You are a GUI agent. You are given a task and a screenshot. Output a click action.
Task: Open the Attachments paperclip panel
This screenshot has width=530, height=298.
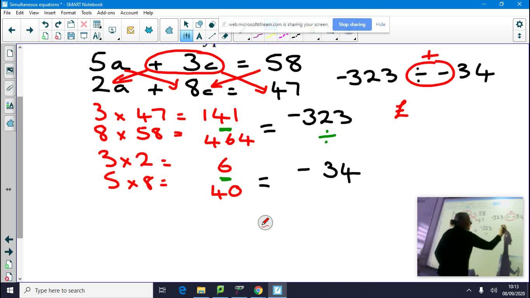pos(10,88)
